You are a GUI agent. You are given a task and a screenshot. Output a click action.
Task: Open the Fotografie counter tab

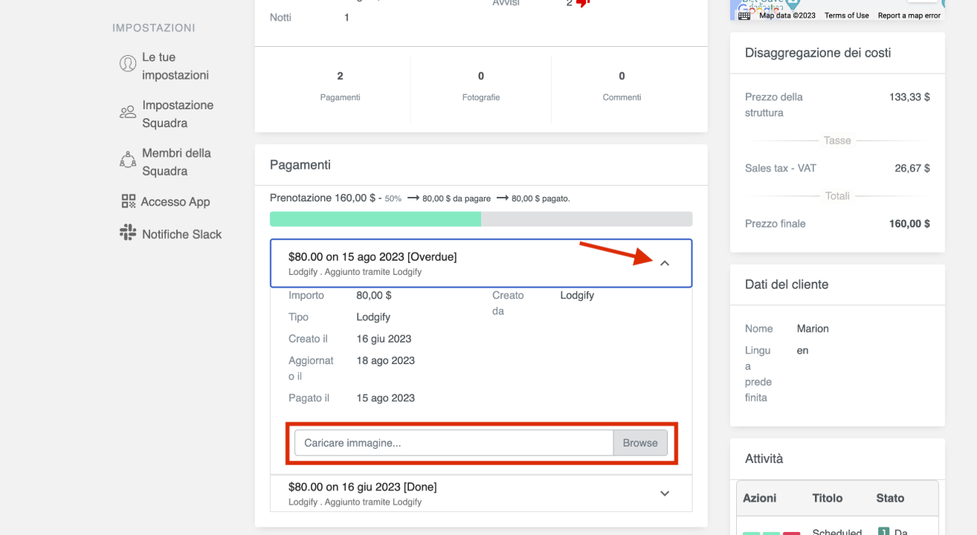(x=481, y=86)
